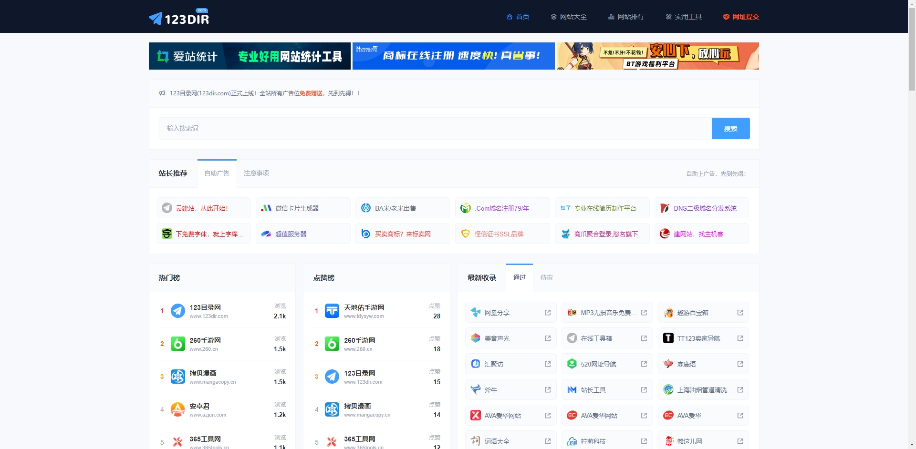Select the 待审 tab
The height and width of the screenshot is (449, 916).
tap(547, 277)
